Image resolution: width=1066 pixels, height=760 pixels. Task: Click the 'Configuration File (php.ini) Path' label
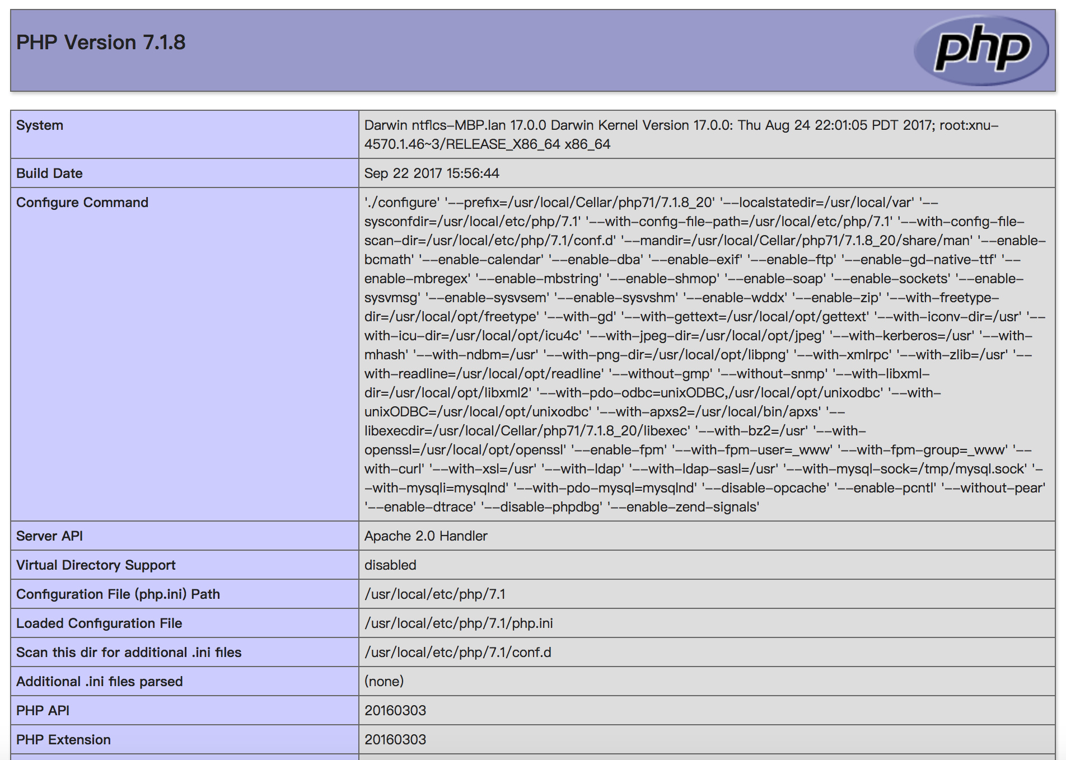[x=118, y=594]
